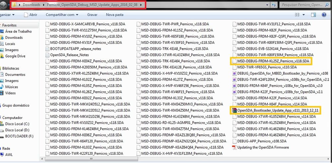Expand arrow after Downloads breadcrumb
This screenshot has height=163, width=332.
coord(43,5)
